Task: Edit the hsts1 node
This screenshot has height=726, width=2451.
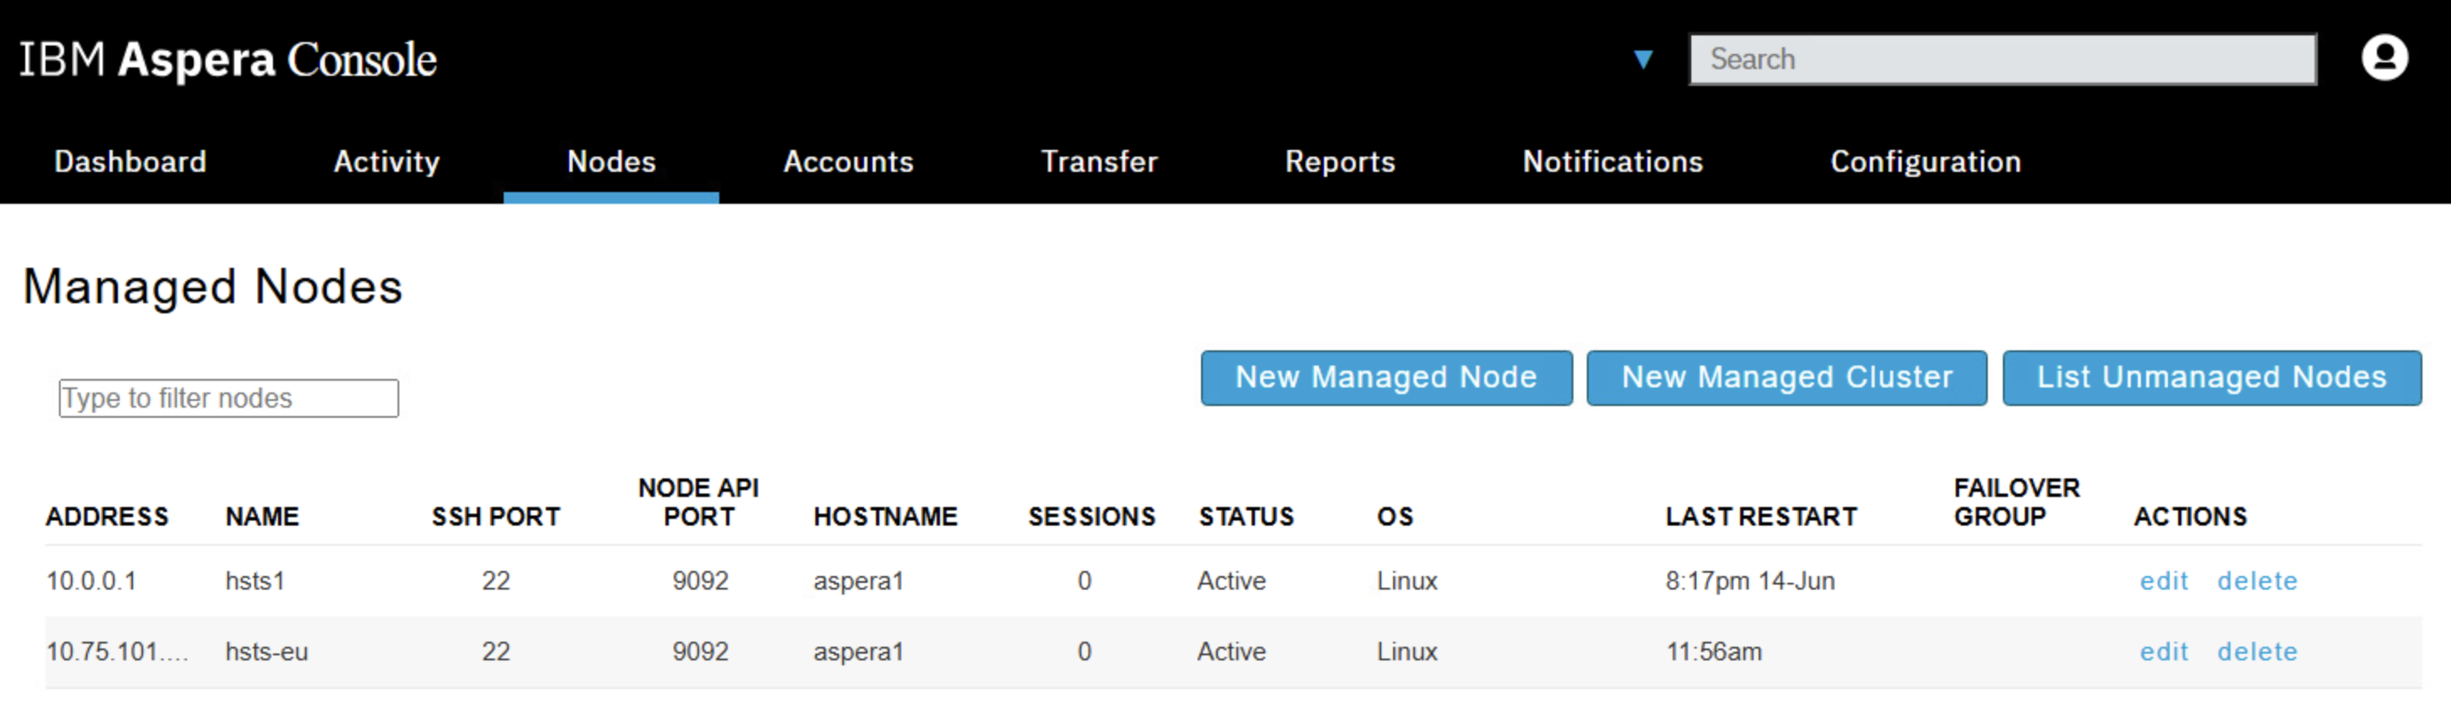Action: (2164, 580)
